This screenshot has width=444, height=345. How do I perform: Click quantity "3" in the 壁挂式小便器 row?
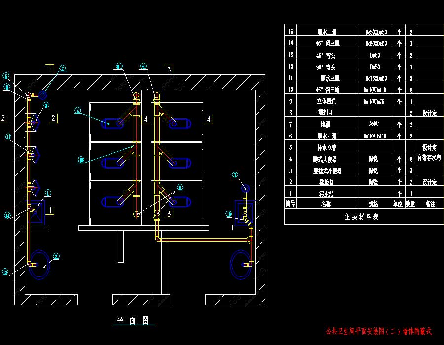(411, 170)
